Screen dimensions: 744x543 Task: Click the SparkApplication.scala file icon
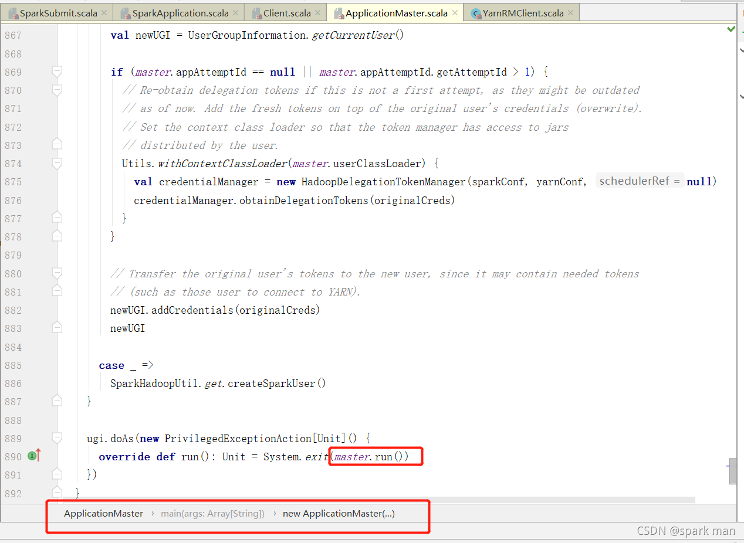(x=125, y=13)
